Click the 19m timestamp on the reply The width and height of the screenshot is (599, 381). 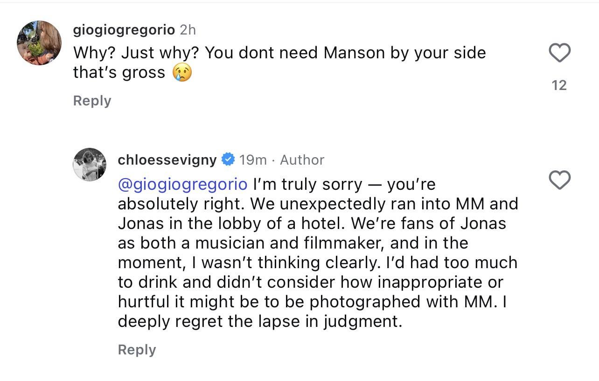click(253, 160)
